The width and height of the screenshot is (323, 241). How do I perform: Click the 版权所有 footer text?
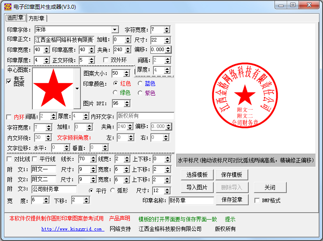[x=225, y=229]
